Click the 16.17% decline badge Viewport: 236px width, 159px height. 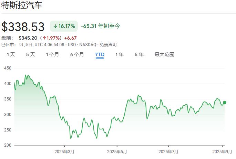click(64, 26)
